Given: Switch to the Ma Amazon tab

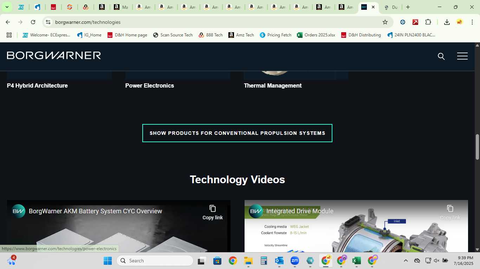Looking at the screenshot, I should (x=121, y=7).
